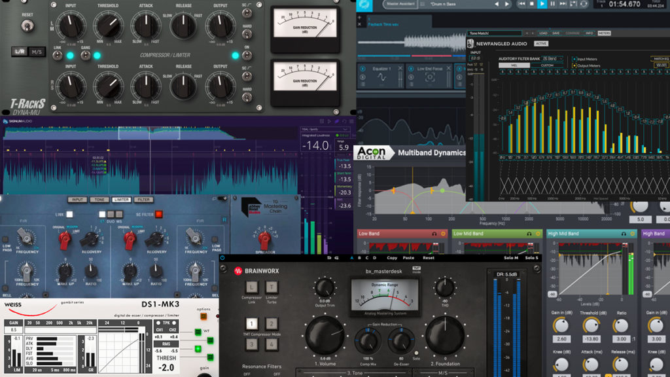
Task: Select the CUSTOM filter bank option
Action: pos(547,65)
